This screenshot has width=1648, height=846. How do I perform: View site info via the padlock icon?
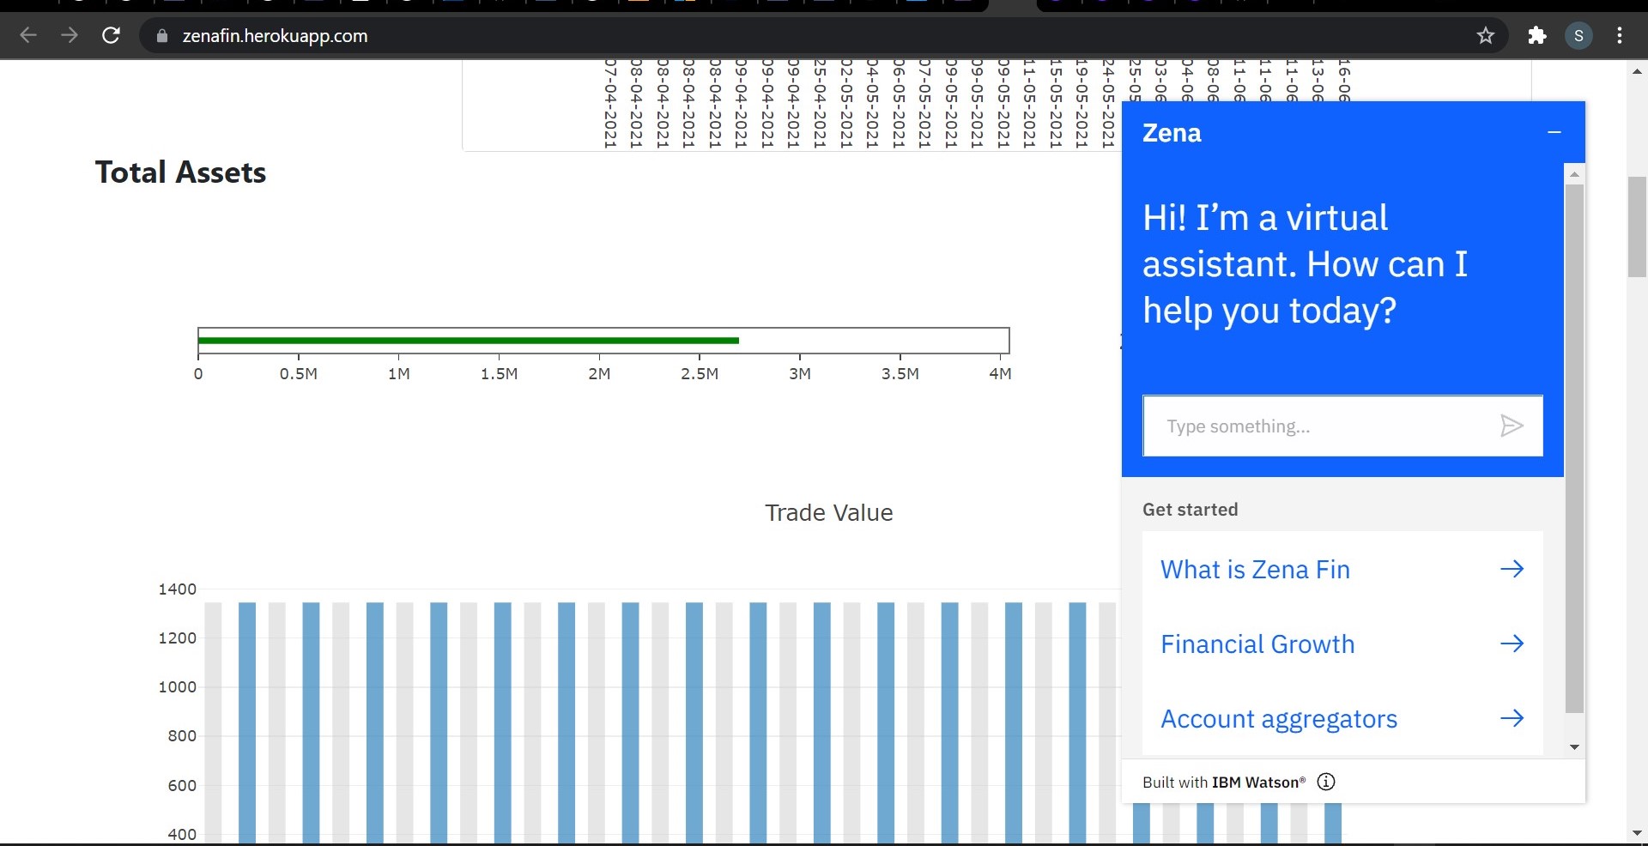[161, 36]
